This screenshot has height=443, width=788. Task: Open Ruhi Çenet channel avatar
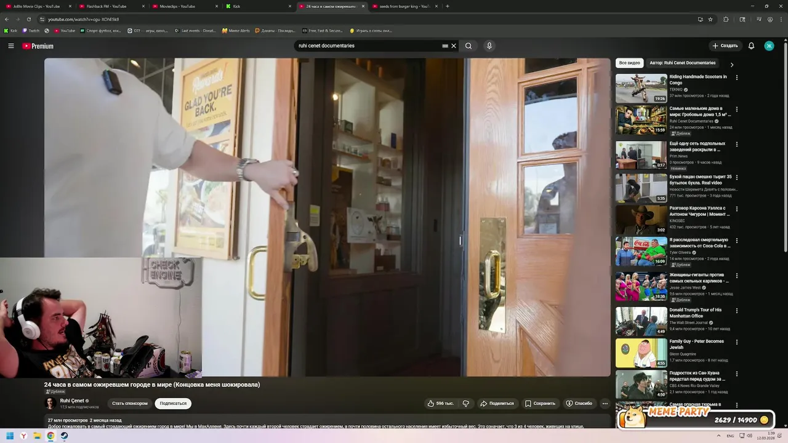50,404
